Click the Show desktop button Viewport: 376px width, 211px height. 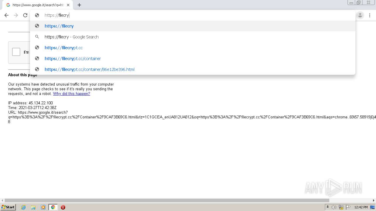(x=373, y=207)
